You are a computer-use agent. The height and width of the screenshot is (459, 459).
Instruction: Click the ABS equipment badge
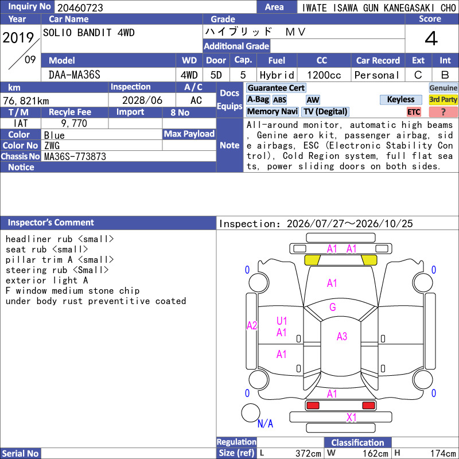279,100
